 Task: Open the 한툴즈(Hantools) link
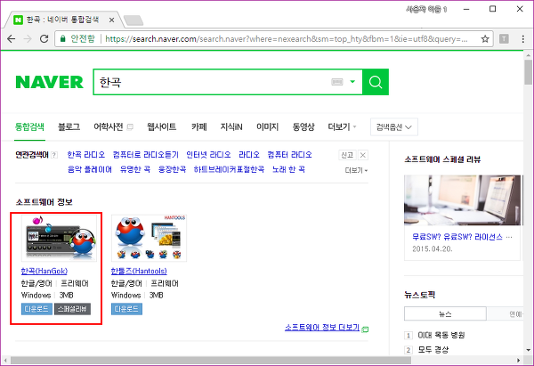click(139, 271)
